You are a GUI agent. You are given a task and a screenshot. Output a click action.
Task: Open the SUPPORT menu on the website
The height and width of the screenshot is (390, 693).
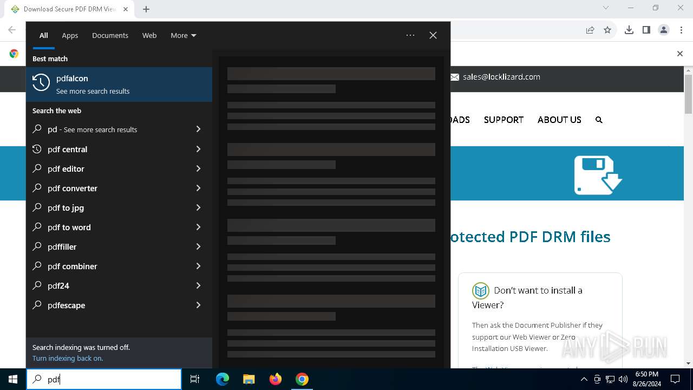click(x=504, y=120)
